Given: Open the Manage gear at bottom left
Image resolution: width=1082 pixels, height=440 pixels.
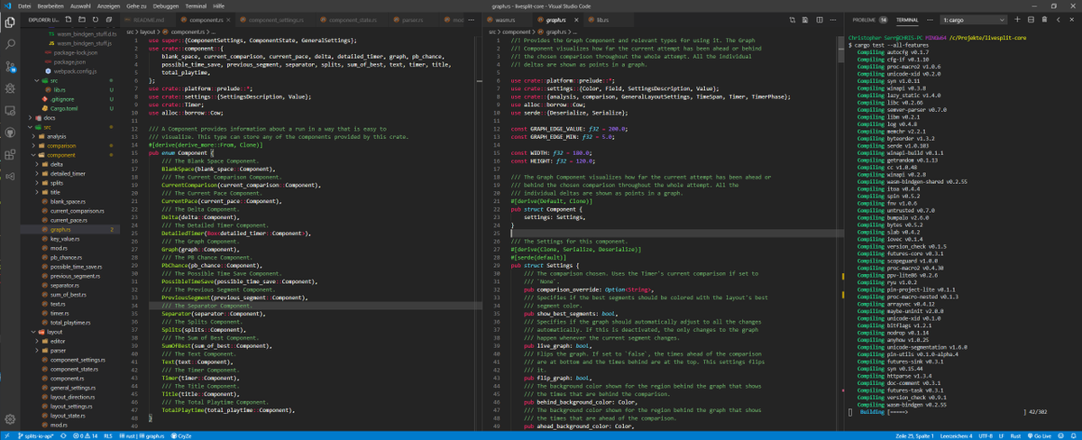Looking at the screenshot, I should (10, 419).
